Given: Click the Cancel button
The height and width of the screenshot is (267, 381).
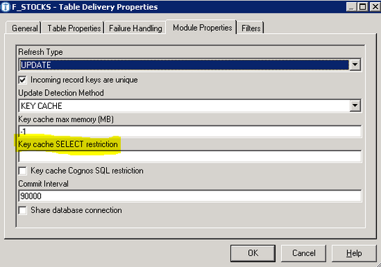Looking at the screenshot, I should pyautogui.click(x=304, y=253).
